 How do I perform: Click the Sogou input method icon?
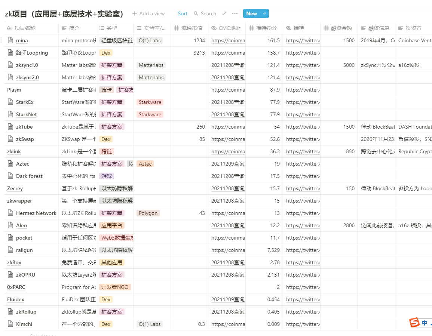click(414, 323)
